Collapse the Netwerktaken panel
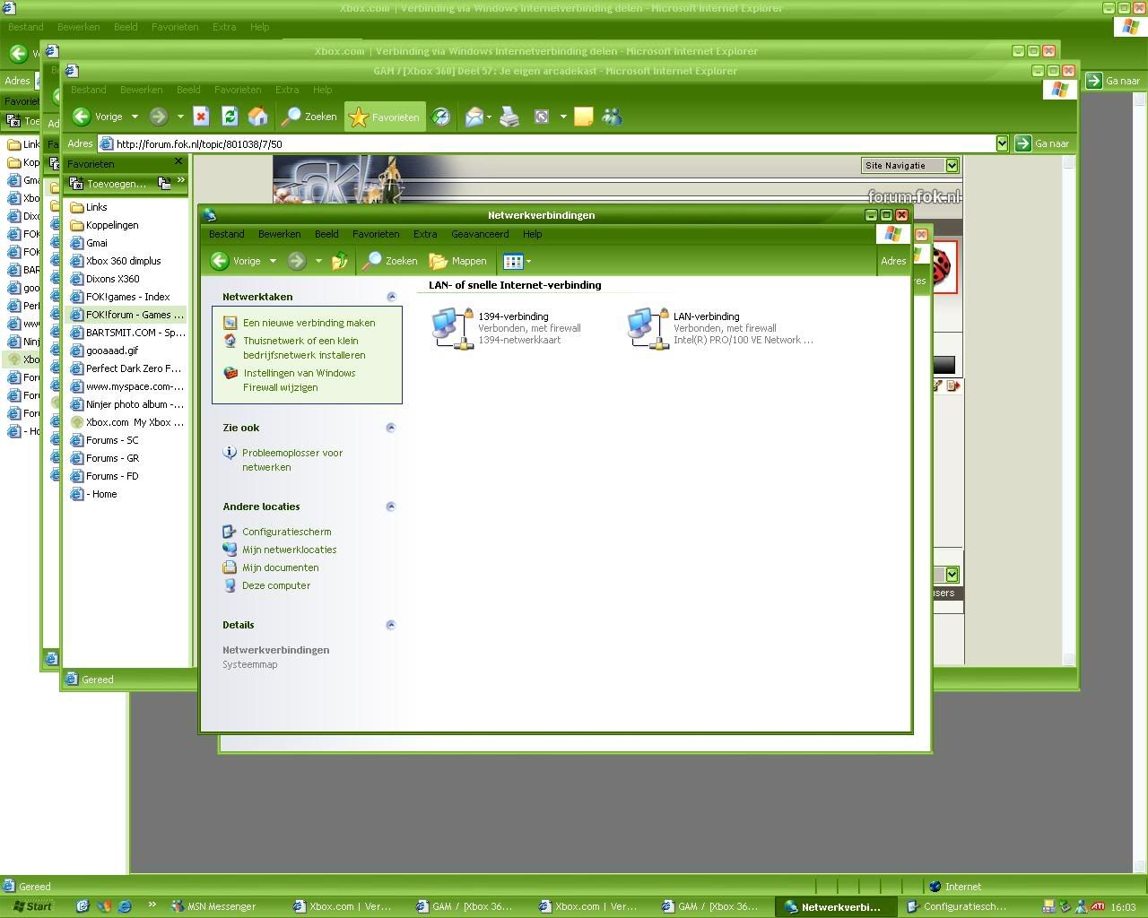 click(x=391, y=297)
